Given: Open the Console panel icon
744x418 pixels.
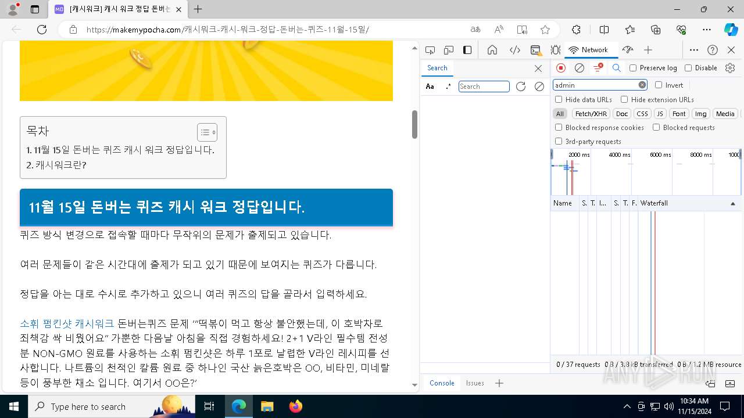Looking at the screenshot, I should coord(535,50).
